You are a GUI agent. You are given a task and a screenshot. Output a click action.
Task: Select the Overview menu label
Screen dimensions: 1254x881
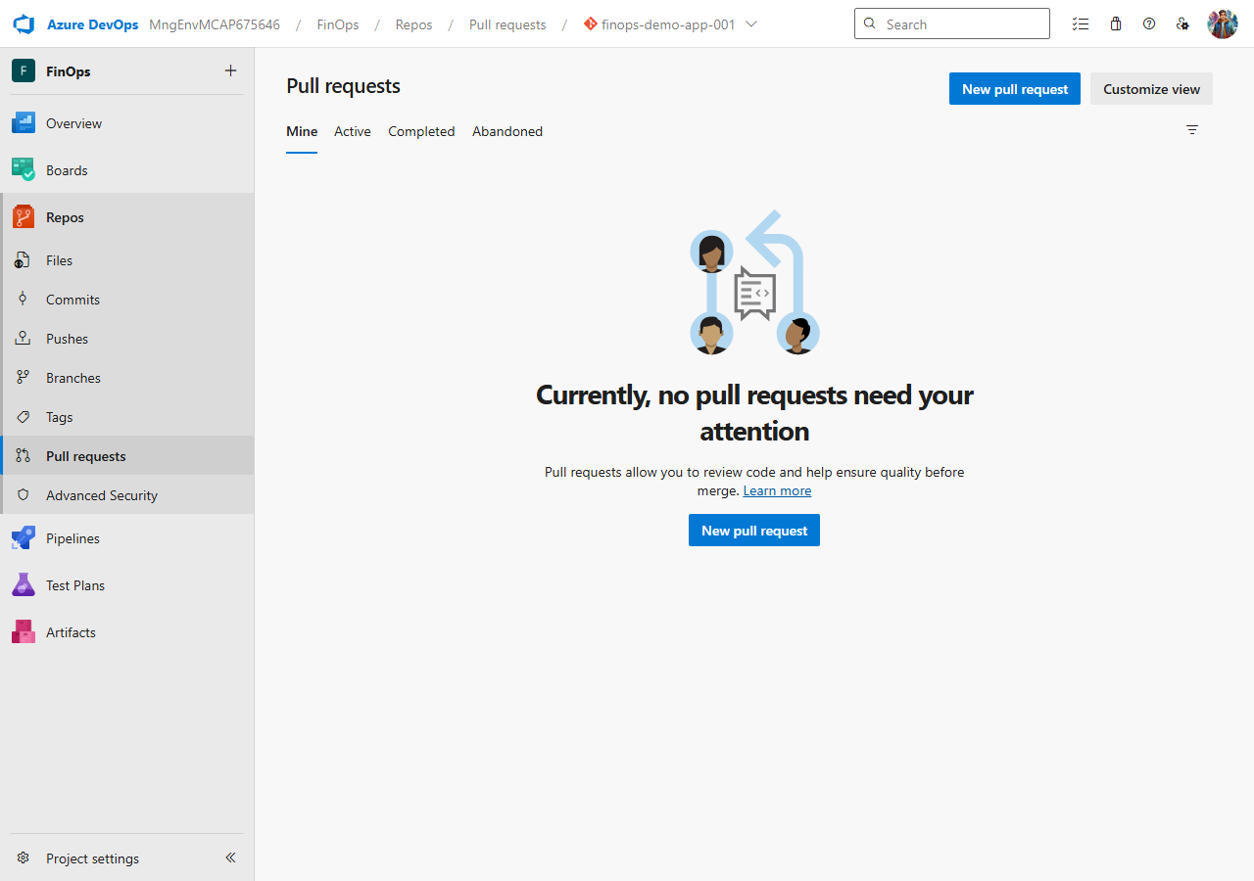(73, 123)
